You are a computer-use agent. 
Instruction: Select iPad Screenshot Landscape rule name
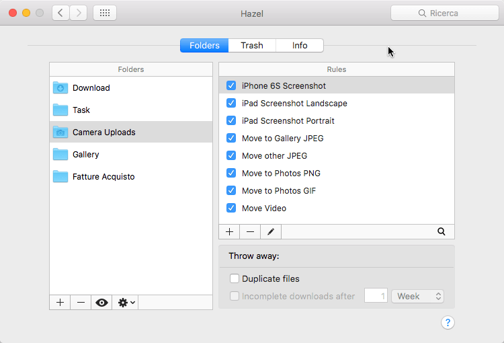[x=294, y=104]
